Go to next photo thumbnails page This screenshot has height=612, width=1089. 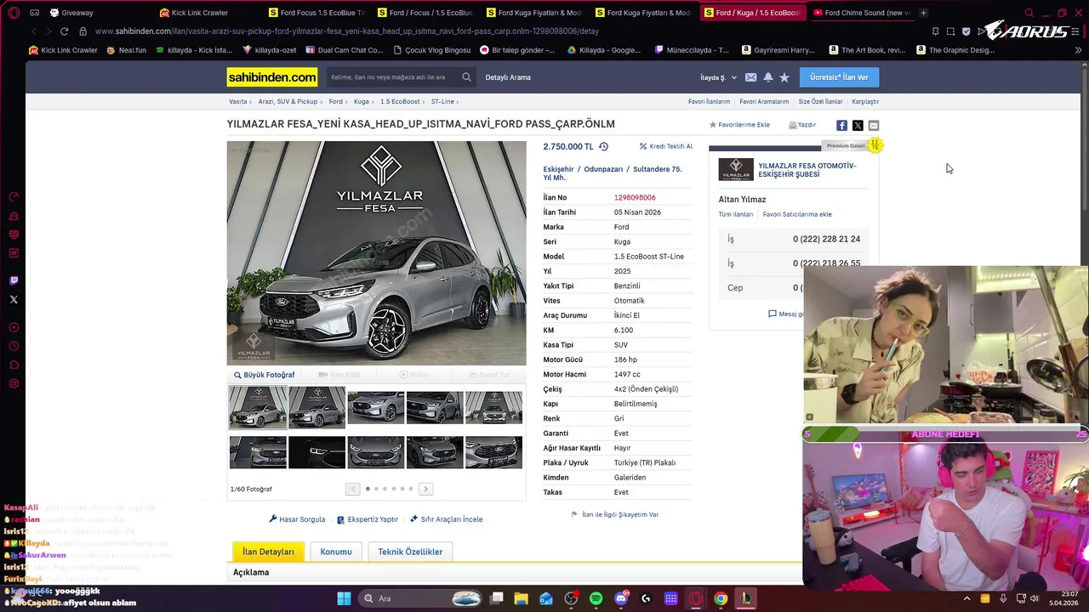425,489
